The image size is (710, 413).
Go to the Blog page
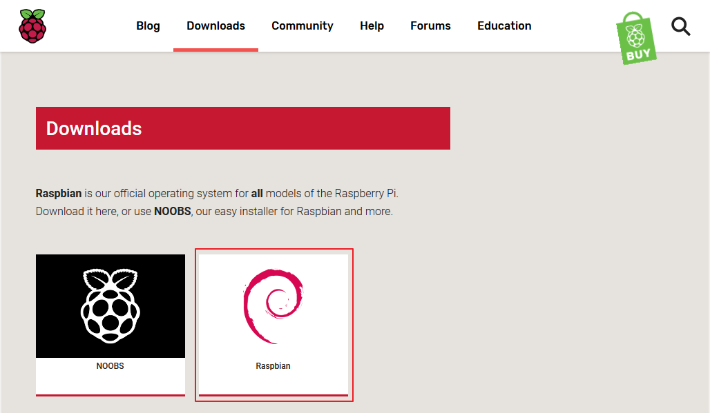(148, 26)
